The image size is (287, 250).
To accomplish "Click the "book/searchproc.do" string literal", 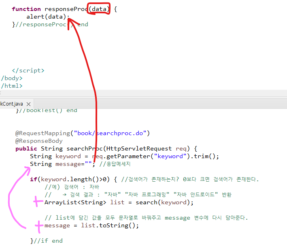I will coord(110,133).
